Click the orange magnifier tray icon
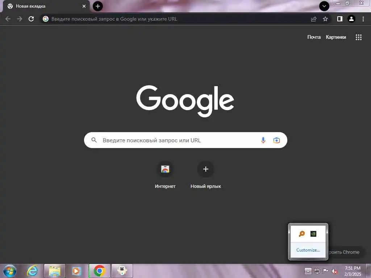 [302, 234]
